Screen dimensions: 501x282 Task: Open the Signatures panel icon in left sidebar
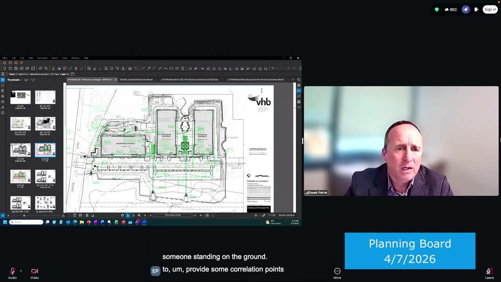[x=3, y=107]
